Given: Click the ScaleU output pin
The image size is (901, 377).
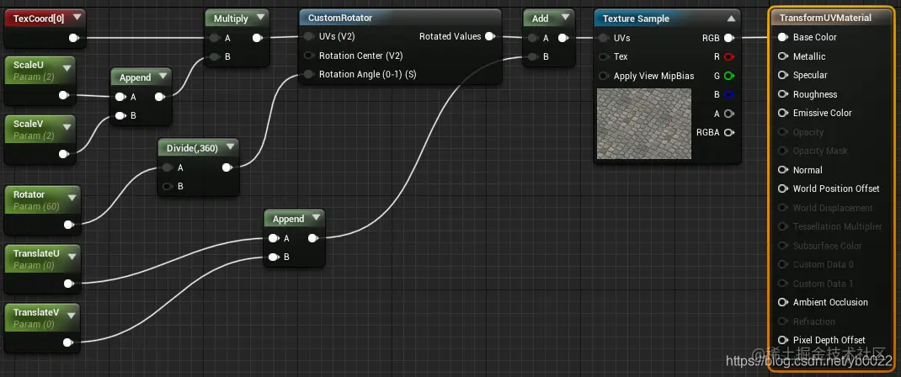Looking at the screenshot, I should [x=64, y=95].
